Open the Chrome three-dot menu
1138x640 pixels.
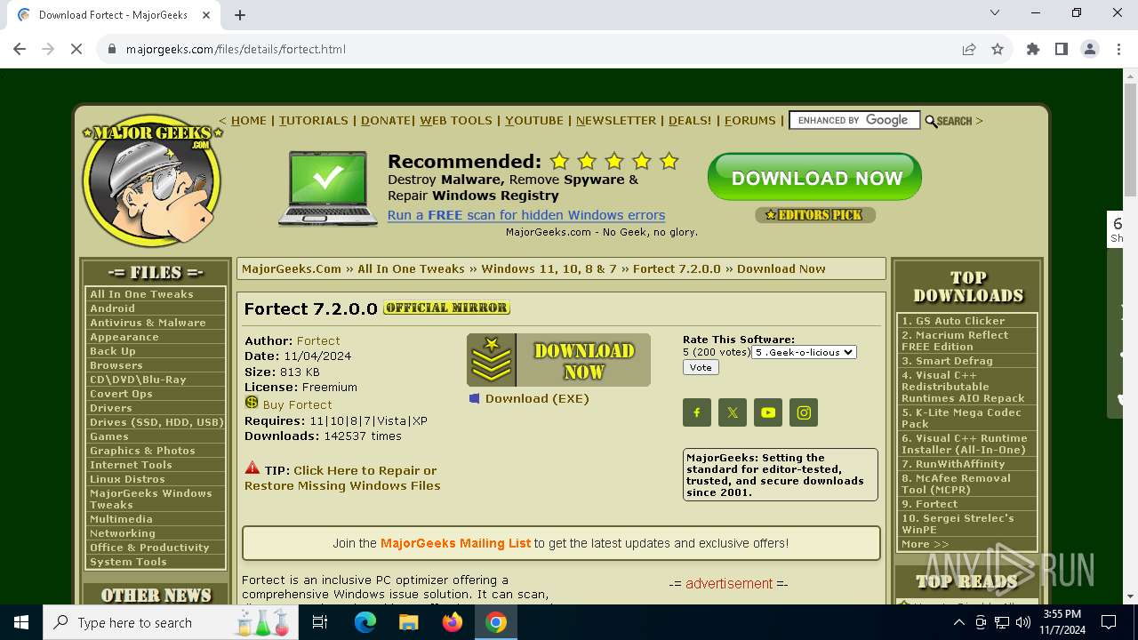click(1118, 49)
